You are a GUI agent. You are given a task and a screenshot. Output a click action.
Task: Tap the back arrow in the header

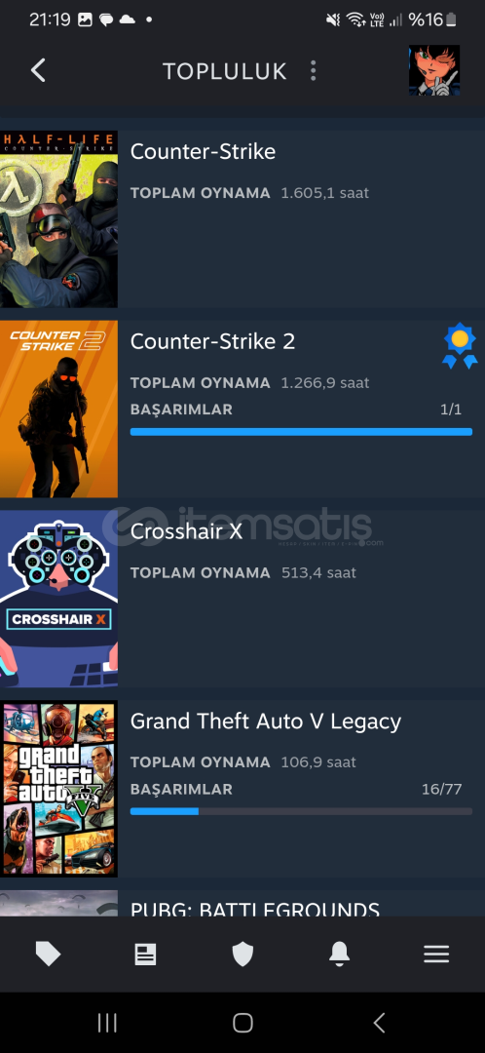coord(38,70)
